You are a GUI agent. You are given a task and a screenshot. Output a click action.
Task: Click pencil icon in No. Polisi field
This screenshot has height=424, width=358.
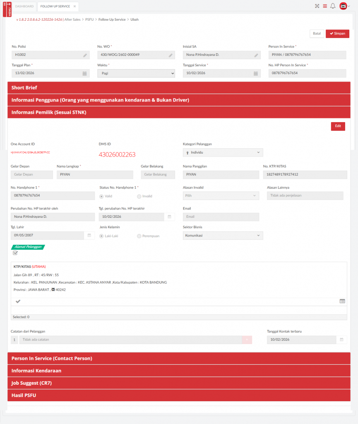[85, 55]
